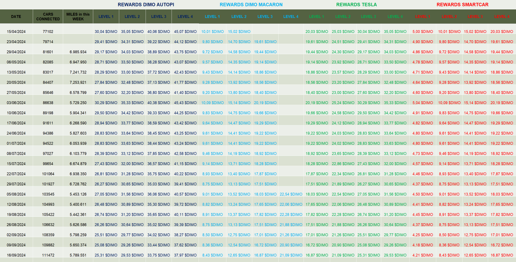Click the date cell 23/04/2024
Image resolution: width=516 pixels, height=262 pixels.
coord(16,42)
